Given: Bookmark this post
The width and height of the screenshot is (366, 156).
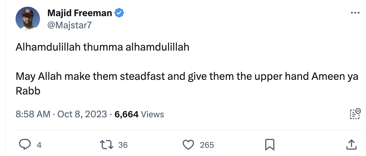Looking at the screenshot, I should [270, 144].
